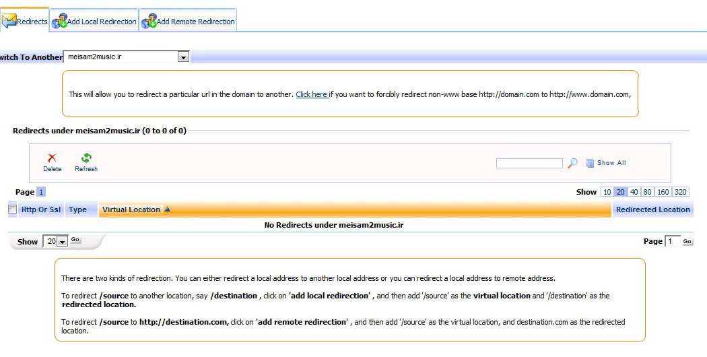707x357 pixels.
Task: Click the globe icon on Add Remote Redirection
Action: 149,21
